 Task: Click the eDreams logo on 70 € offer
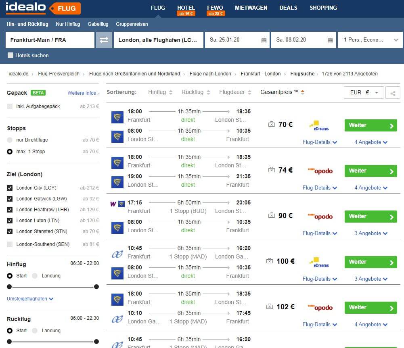coord(320,125)
